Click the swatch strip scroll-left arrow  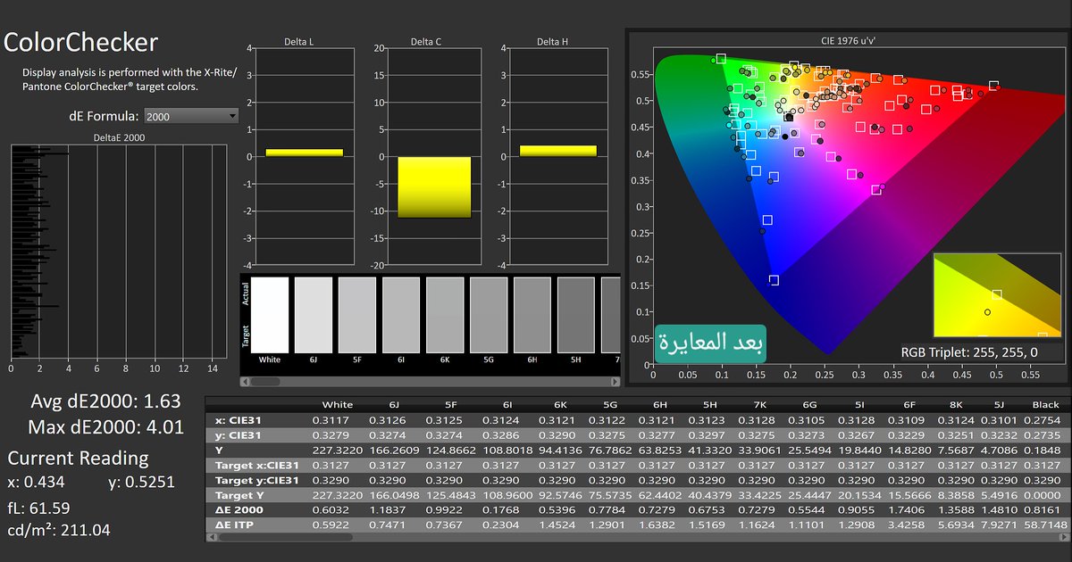(x=246, y=381)
